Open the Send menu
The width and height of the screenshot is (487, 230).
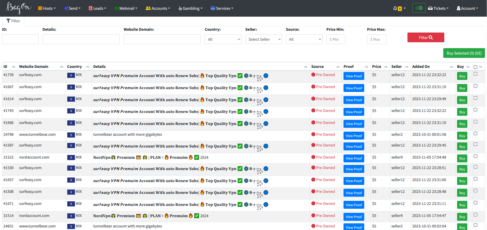[72, 8]
